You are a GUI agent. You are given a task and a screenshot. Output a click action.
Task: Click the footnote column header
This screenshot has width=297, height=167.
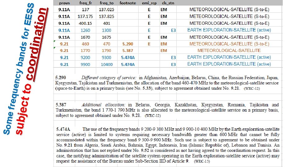coord(128,3)
